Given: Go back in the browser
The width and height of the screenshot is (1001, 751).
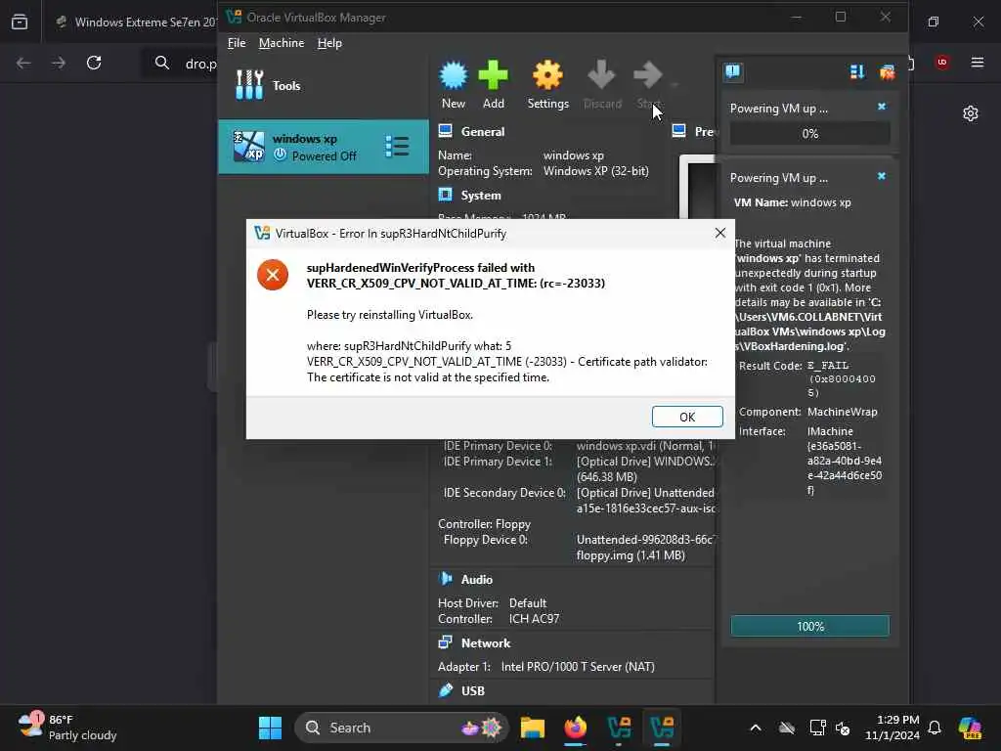Looking at the screenshot, I should pyautogui.click(x=23, y=63).
